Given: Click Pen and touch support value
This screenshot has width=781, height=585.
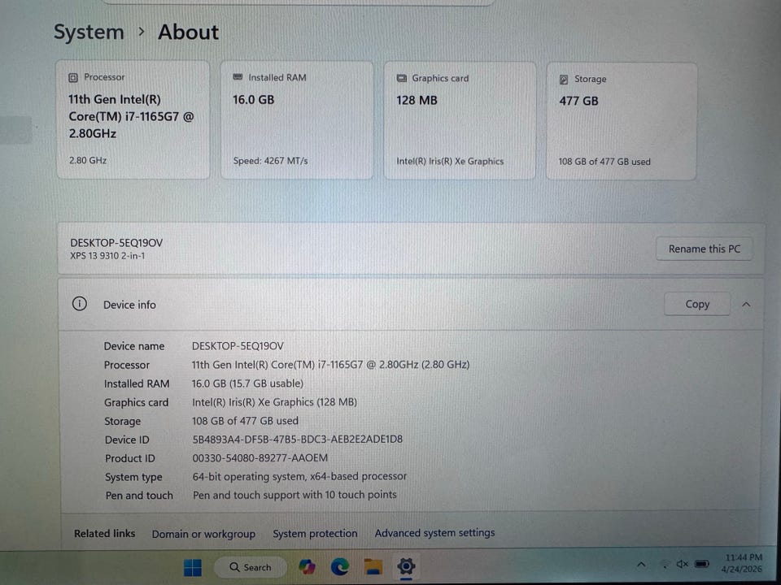Looking at the screenshot, I should [x=295, y=495].
